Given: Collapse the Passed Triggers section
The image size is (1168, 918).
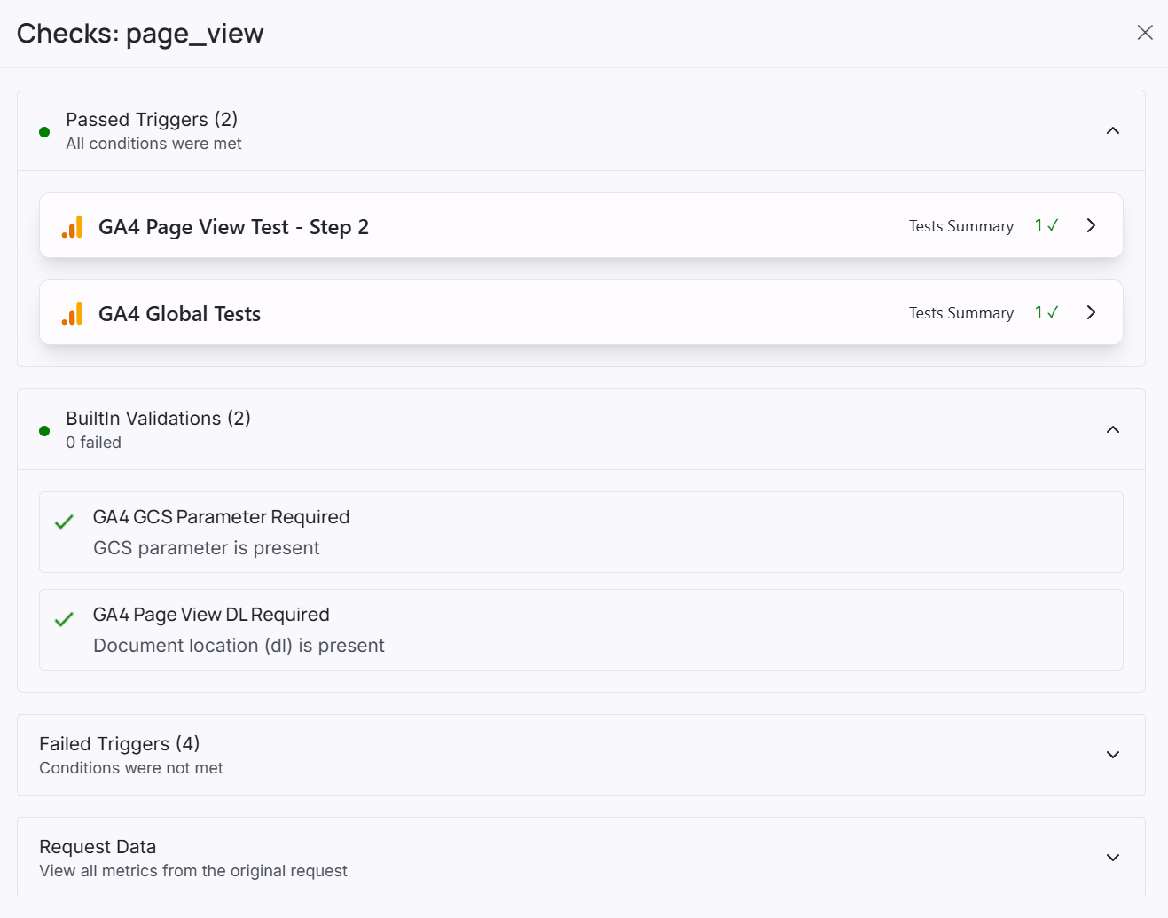Looking at the screenshot, I should (1113, 131).
